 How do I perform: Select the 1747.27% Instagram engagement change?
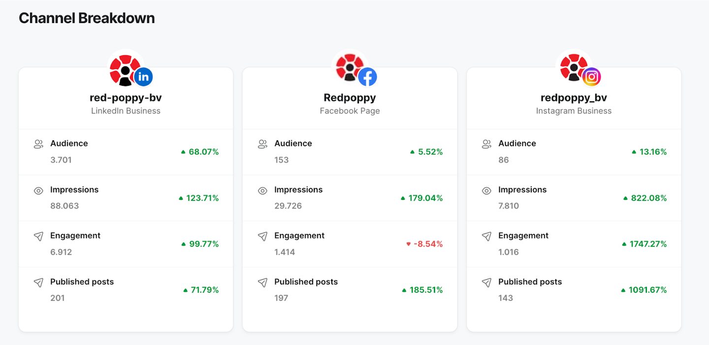[644, 244]
